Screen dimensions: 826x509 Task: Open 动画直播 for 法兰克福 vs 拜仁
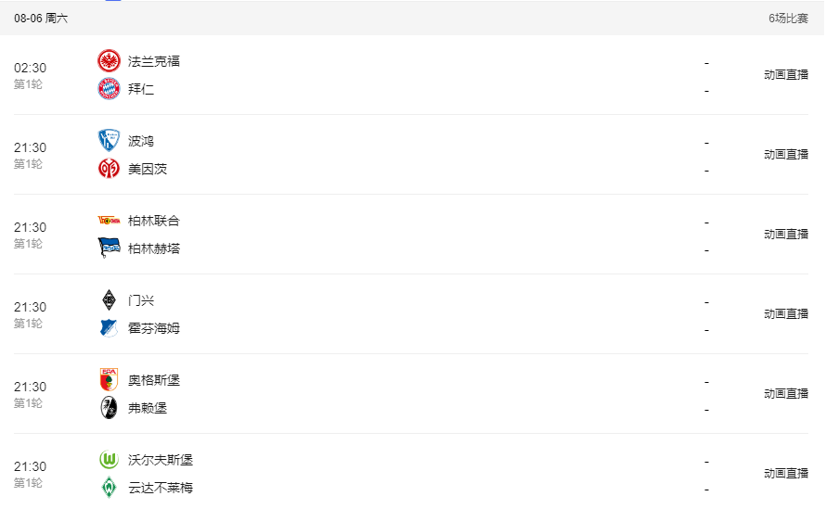coord(786,75)
